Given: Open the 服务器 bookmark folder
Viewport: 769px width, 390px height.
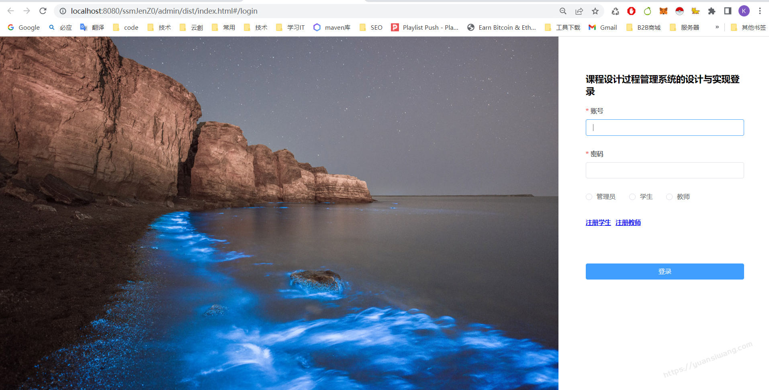Looking at the screenshot, I should tap(685, 27).
